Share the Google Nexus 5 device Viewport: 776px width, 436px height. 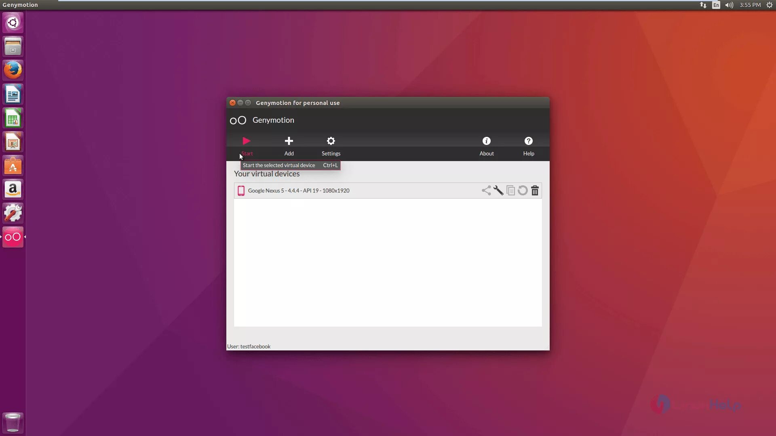tap(486, 191)
